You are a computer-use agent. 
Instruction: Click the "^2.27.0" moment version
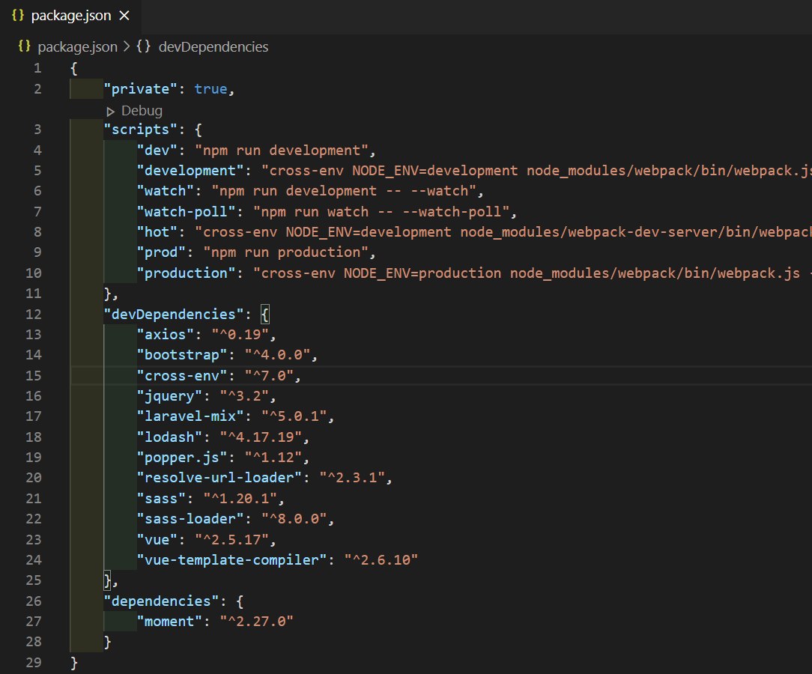tap(257, 621)
